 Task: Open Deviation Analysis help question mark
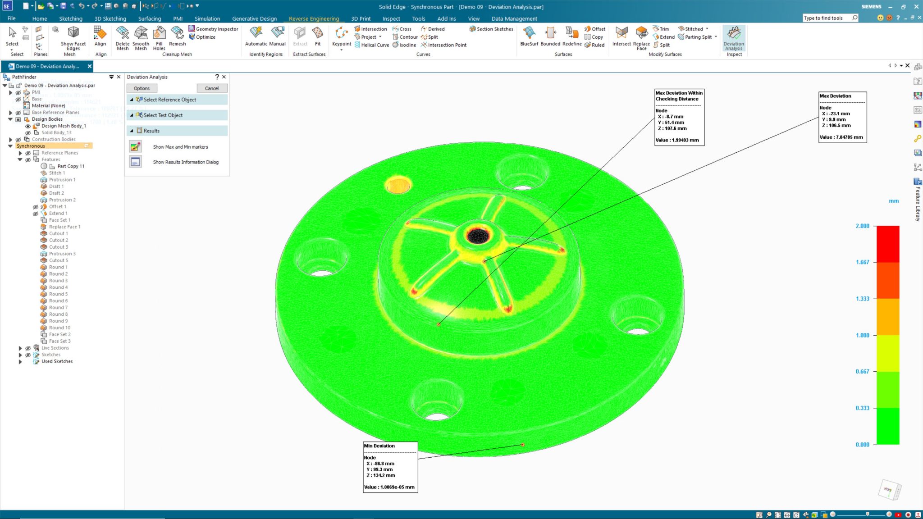pos(217,77)
